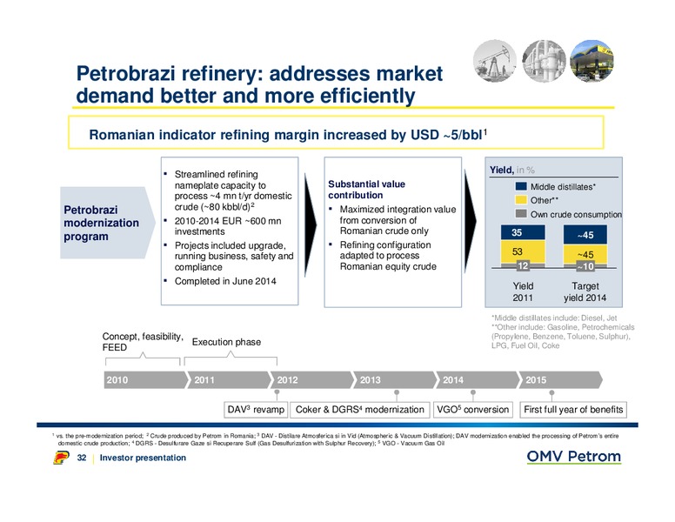This screenshot has width=675, height=522.
Task: Click the 2011 timeline arrow
Action: (230, 380)
